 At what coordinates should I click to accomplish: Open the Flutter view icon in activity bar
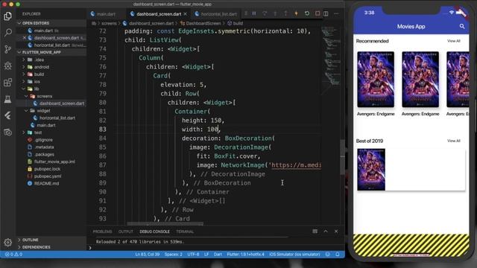[x=8, y=115]
